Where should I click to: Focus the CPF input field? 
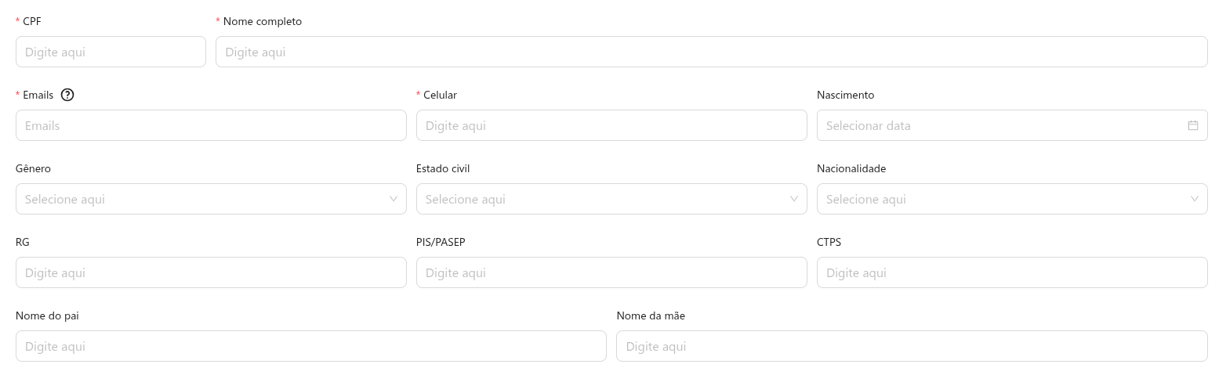111,52
